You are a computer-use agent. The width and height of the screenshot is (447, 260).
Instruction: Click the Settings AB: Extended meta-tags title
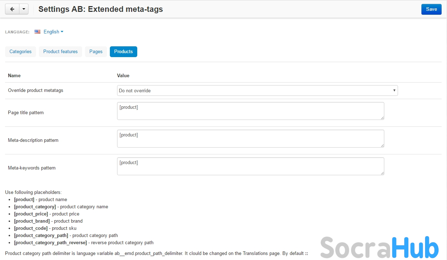[x=100, y=9]
